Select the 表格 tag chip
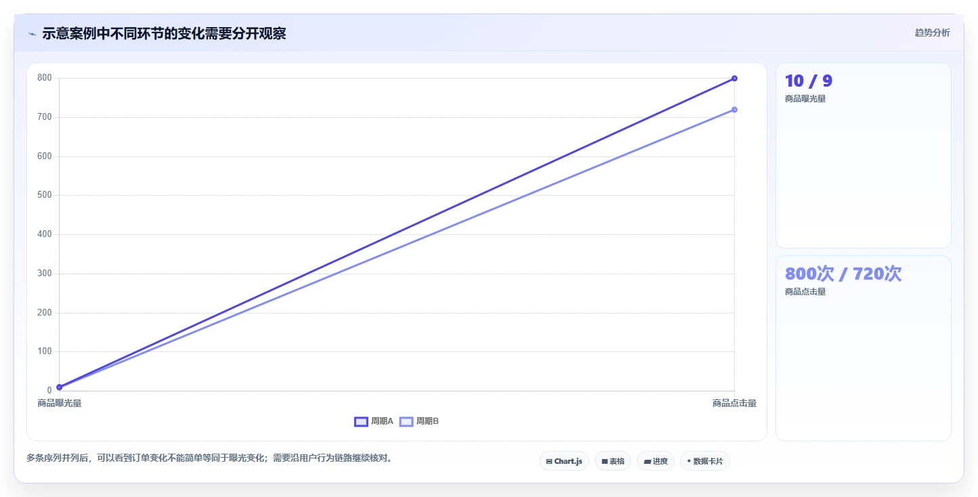This screenshot has width=978, height=497. [x=613, y=461]
